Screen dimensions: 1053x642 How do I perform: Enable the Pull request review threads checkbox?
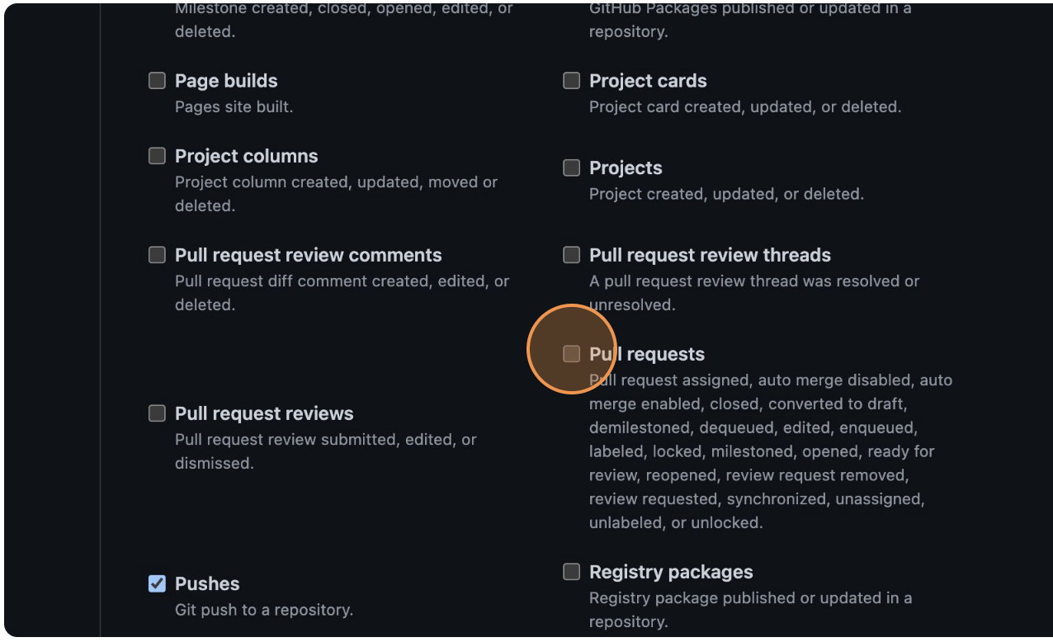coord(571,254)
